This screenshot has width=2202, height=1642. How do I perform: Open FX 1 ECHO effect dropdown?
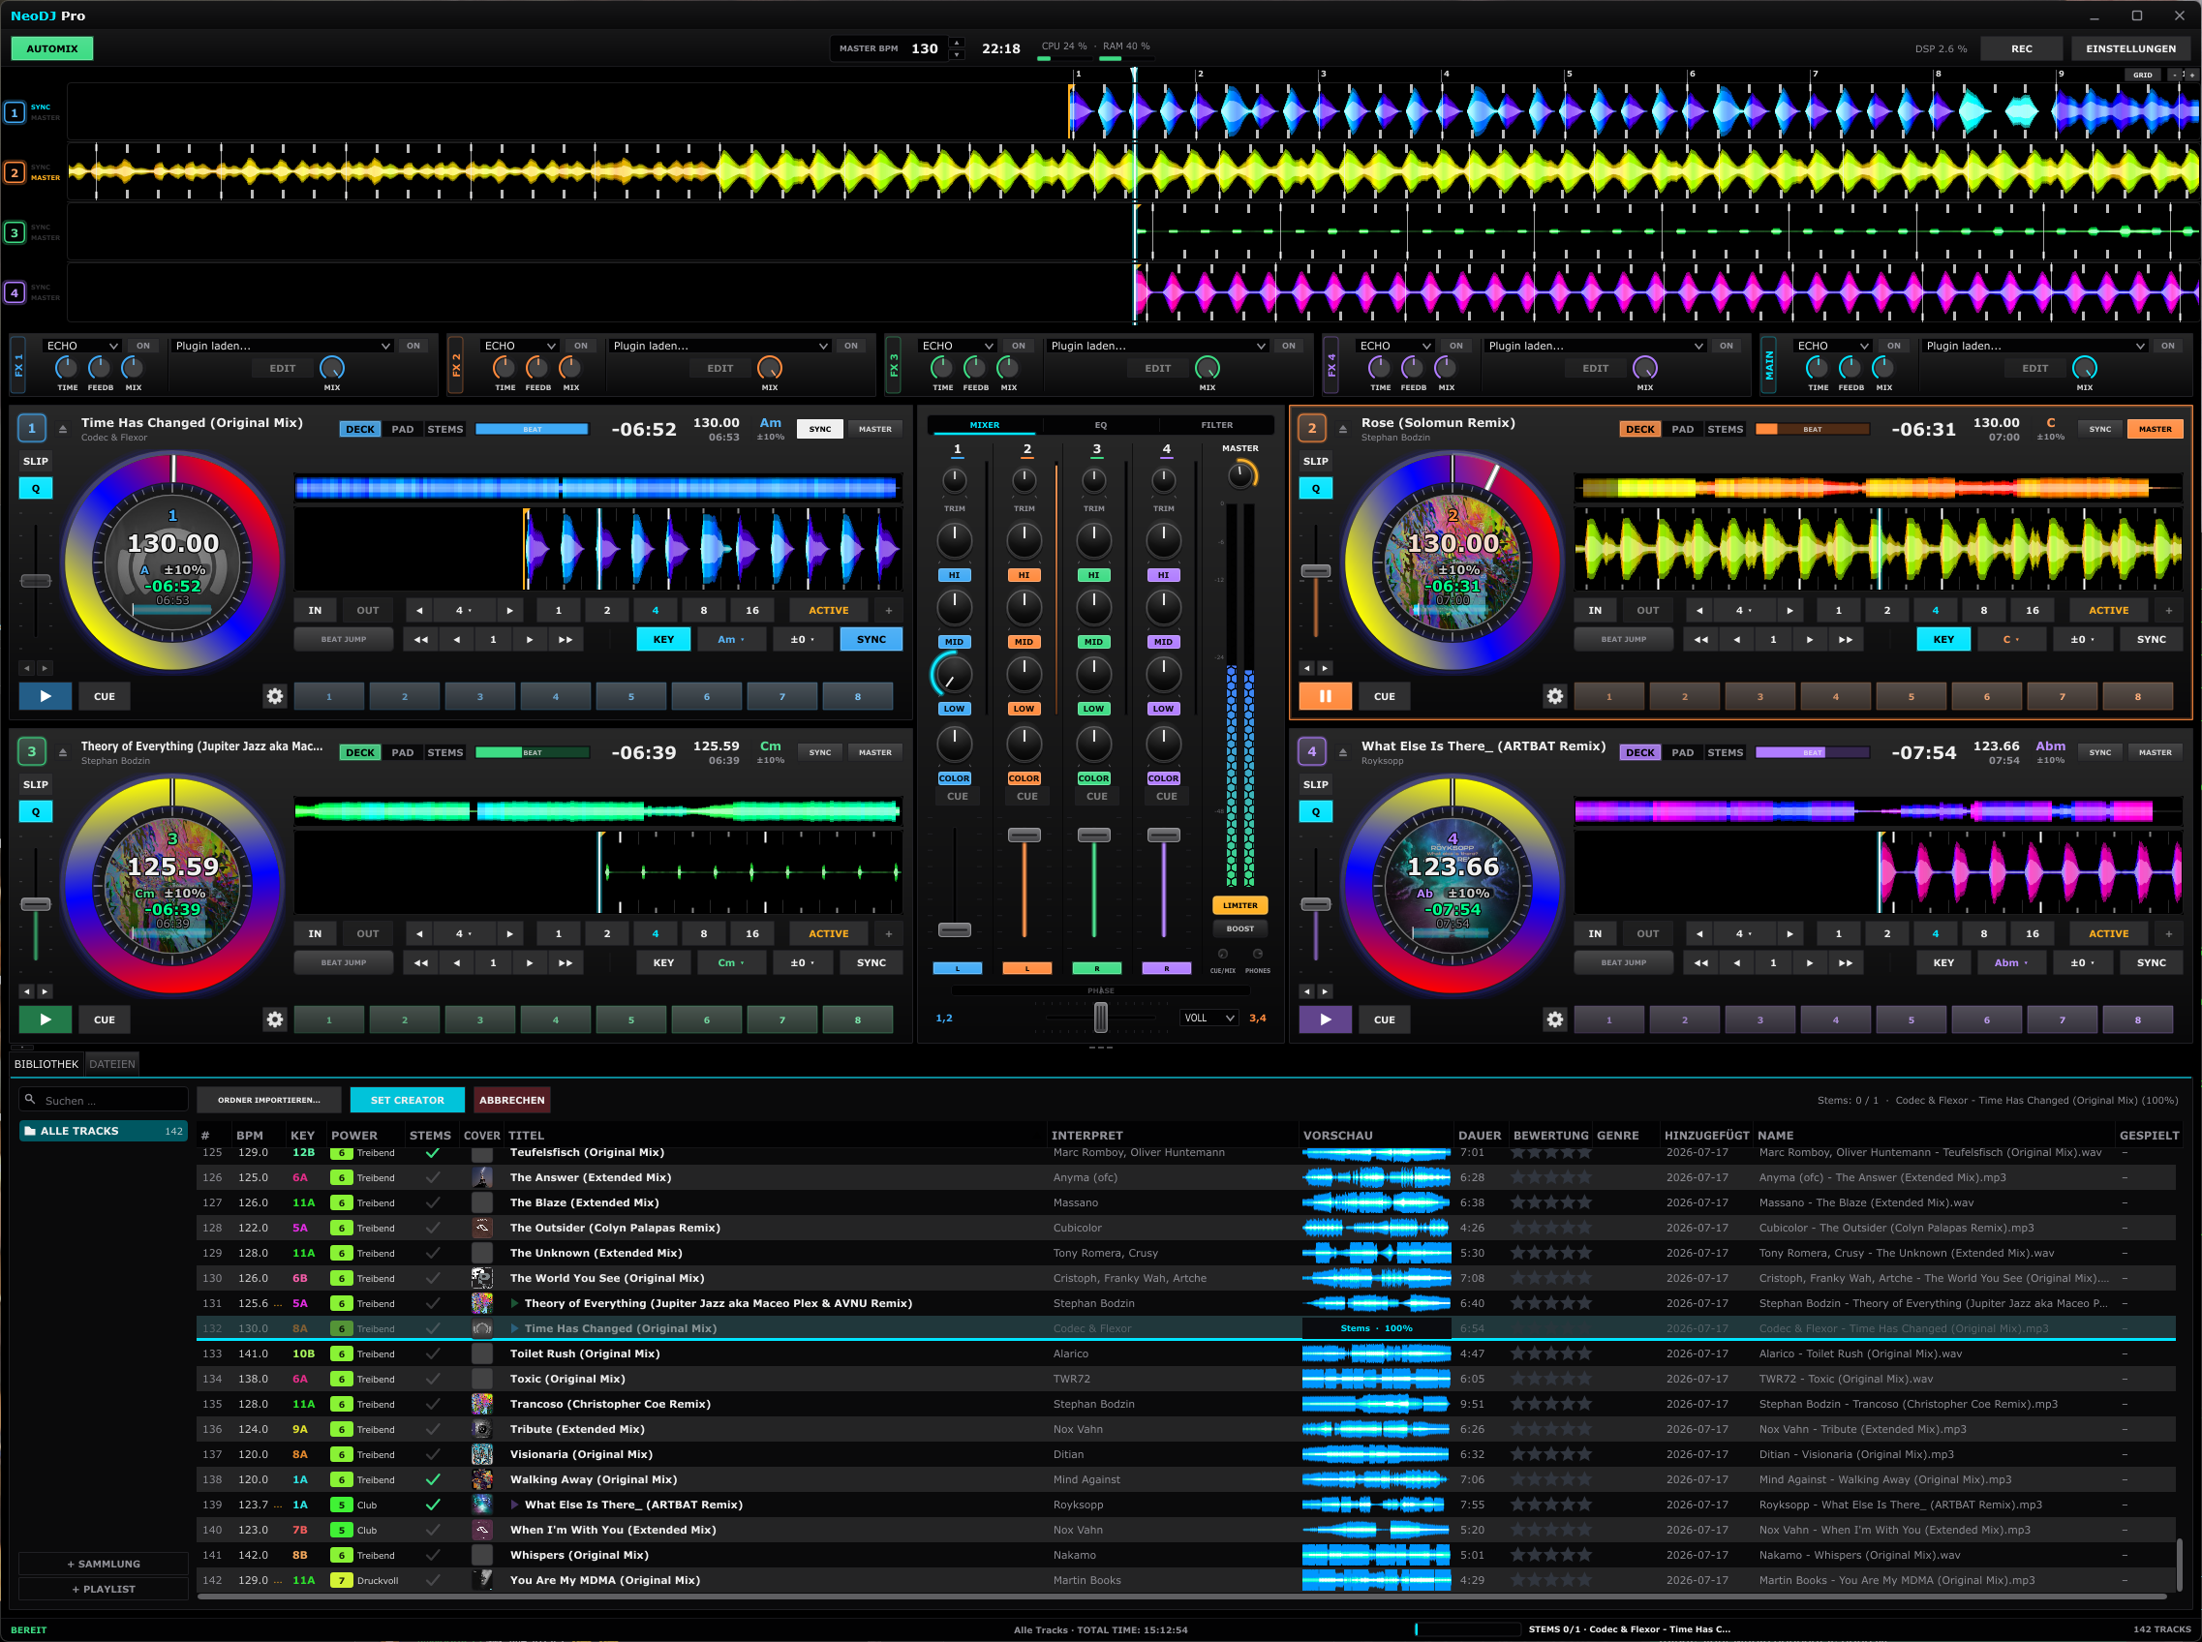click(x=81, y=346)
